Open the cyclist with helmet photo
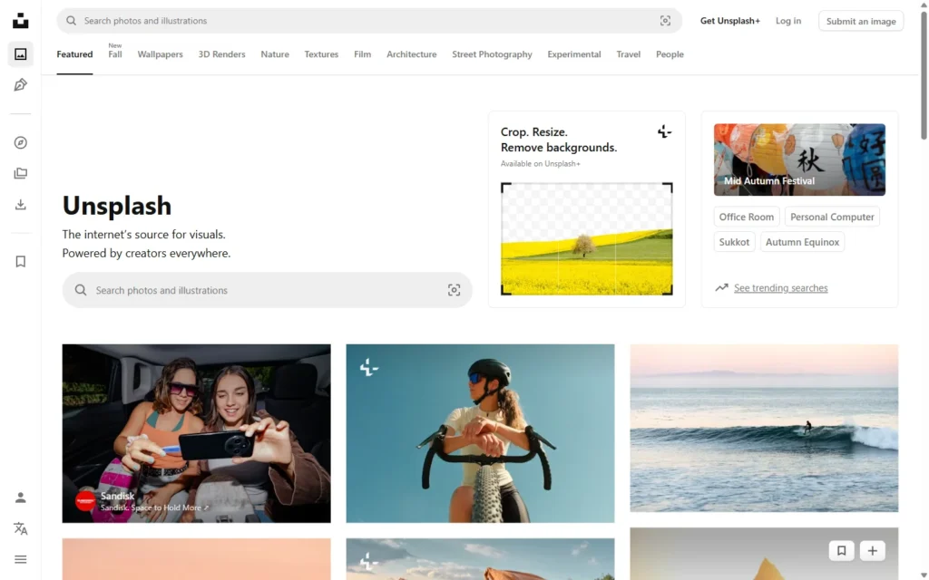This screenshot has width=929, height=580. click(480, 433)
